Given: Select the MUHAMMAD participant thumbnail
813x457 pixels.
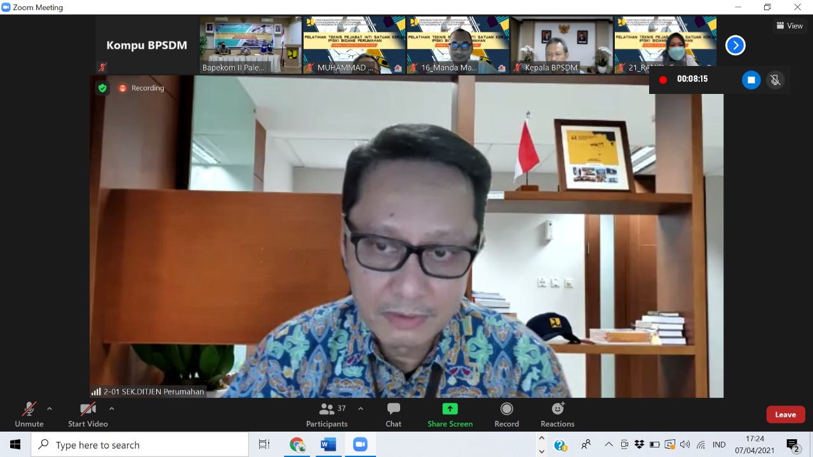Looking at the screenshot, I should 354,45.
